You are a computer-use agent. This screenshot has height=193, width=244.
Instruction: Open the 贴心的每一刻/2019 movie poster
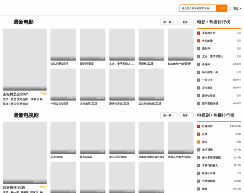click(x=181, y=45)
